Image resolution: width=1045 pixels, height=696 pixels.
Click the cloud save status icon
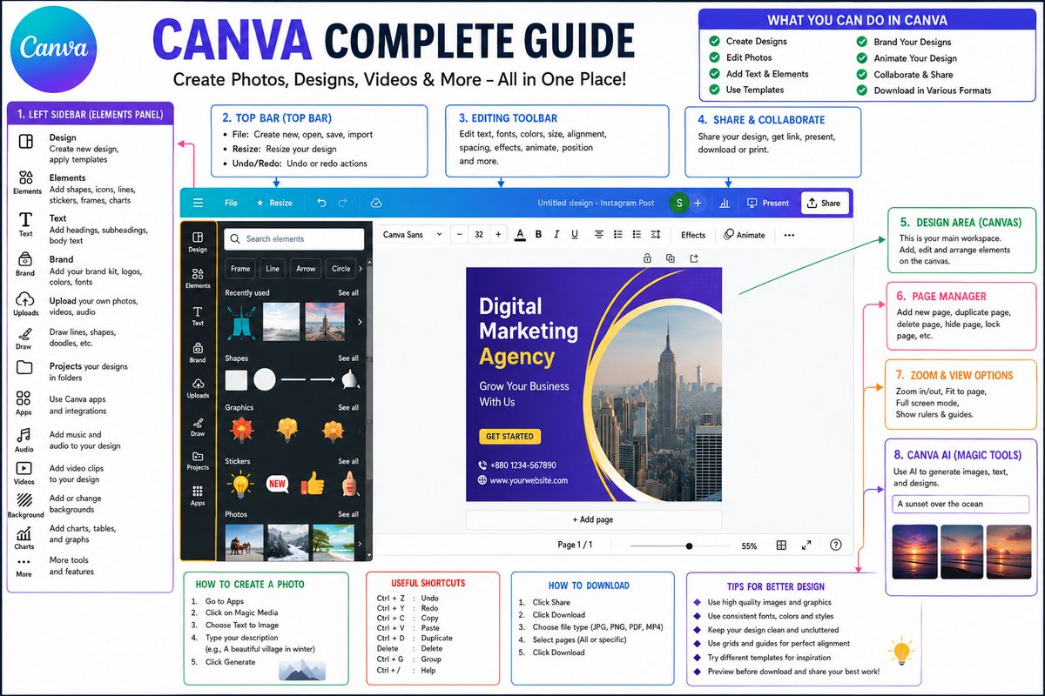click(376, 203)
